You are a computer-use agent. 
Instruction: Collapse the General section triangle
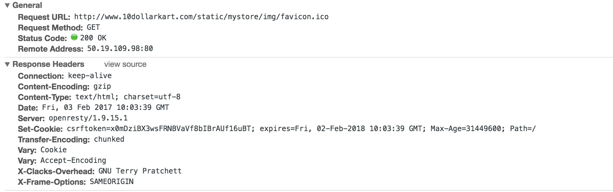pyautogui.click(x=7, y=6)
